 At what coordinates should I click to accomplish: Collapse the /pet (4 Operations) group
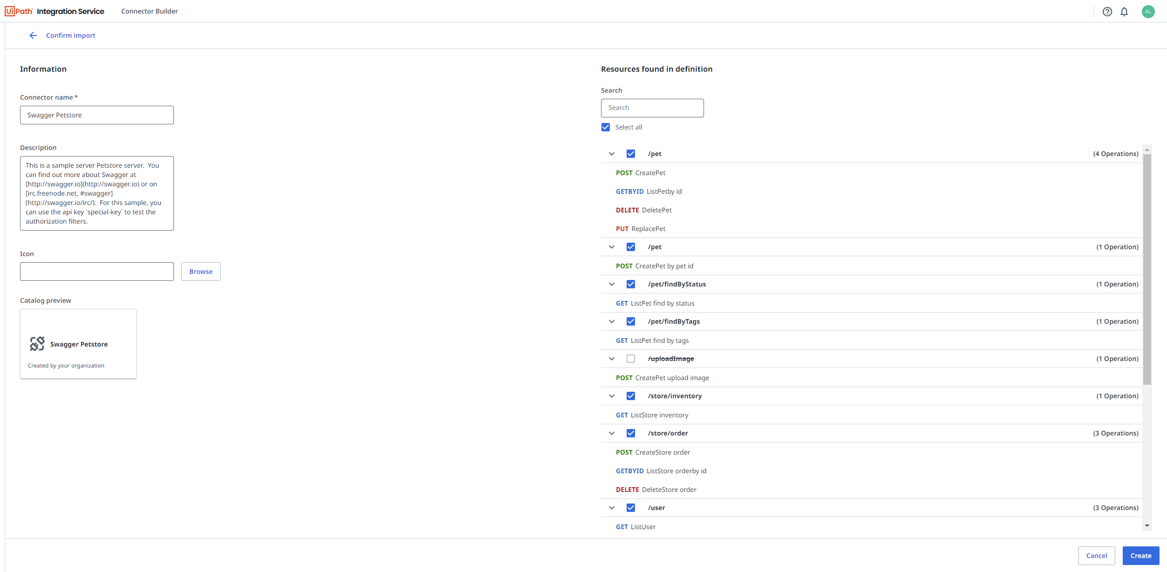612,154
